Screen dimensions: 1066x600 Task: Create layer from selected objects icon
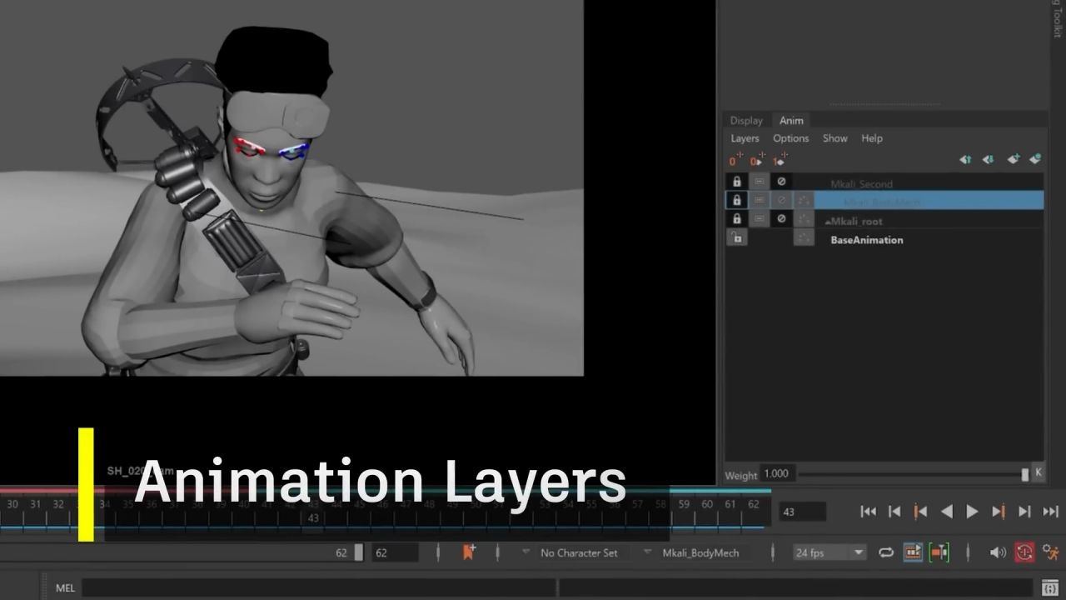[x=1035, y=159]
